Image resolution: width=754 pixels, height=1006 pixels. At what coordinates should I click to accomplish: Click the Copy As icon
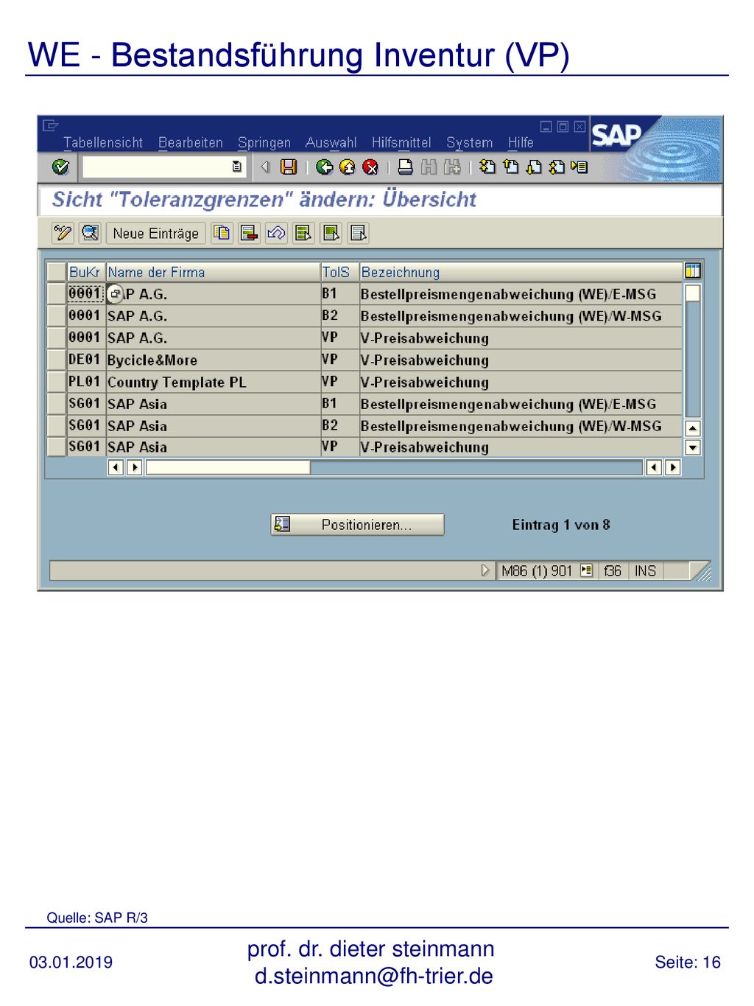[x=222, y=233]
